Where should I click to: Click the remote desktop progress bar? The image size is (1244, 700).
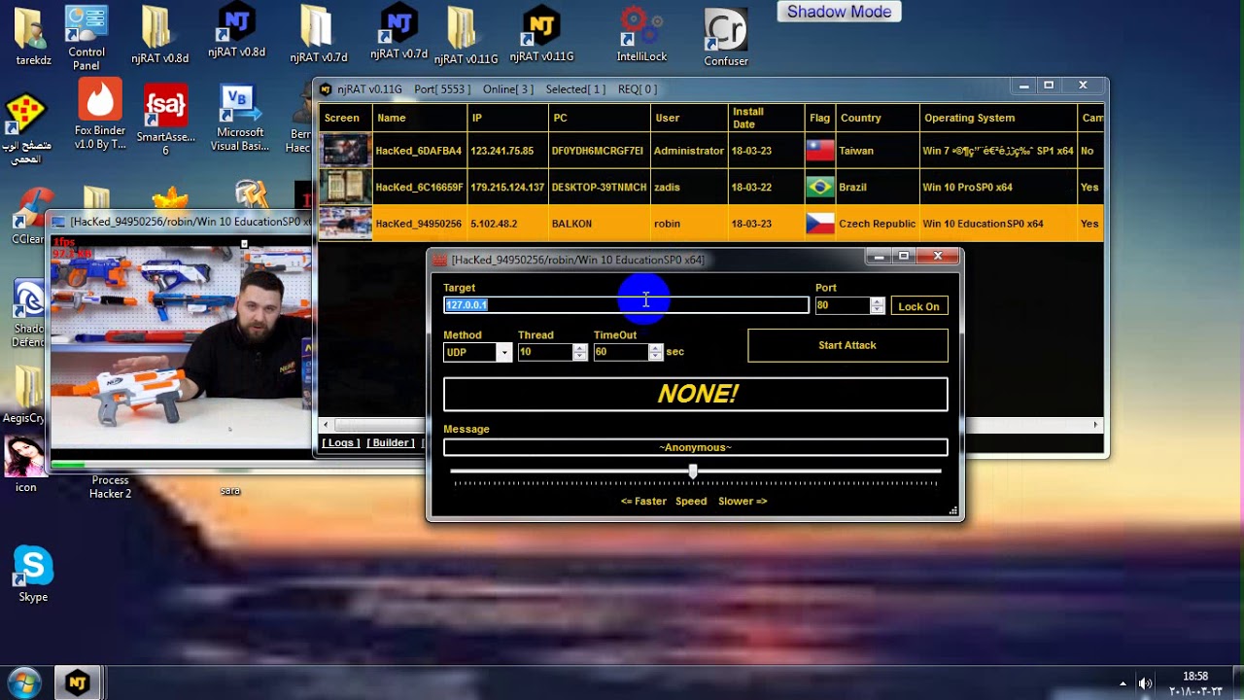pos(181,466)
